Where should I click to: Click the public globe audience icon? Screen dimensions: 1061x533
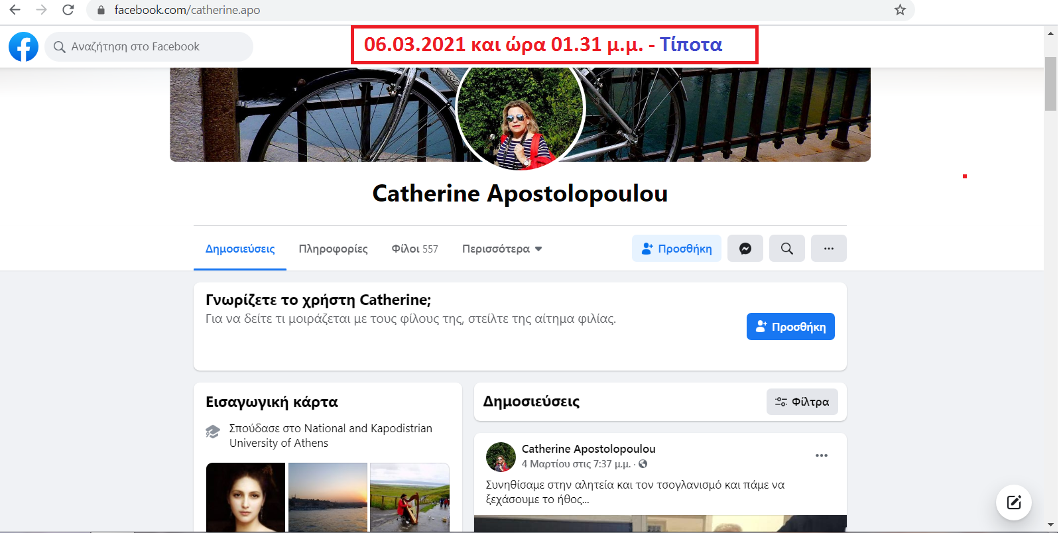643,464
